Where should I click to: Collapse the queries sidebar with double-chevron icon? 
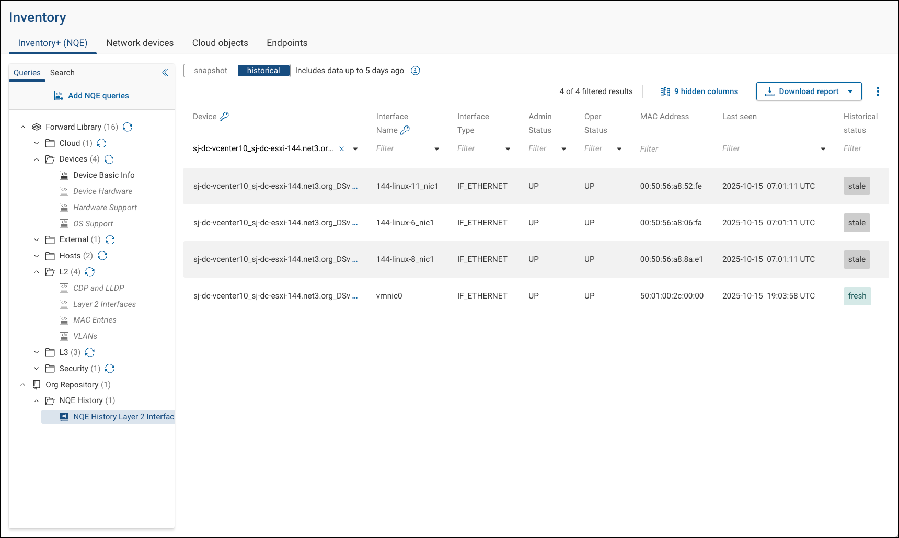165,72
